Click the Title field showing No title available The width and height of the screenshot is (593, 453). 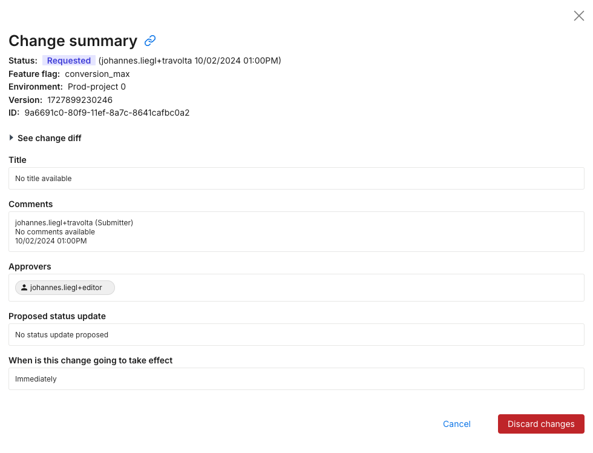coord(296,179)
